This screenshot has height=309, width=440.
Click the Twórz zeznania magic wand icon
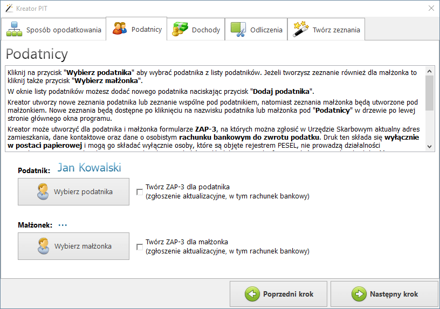tap(300, 30)
